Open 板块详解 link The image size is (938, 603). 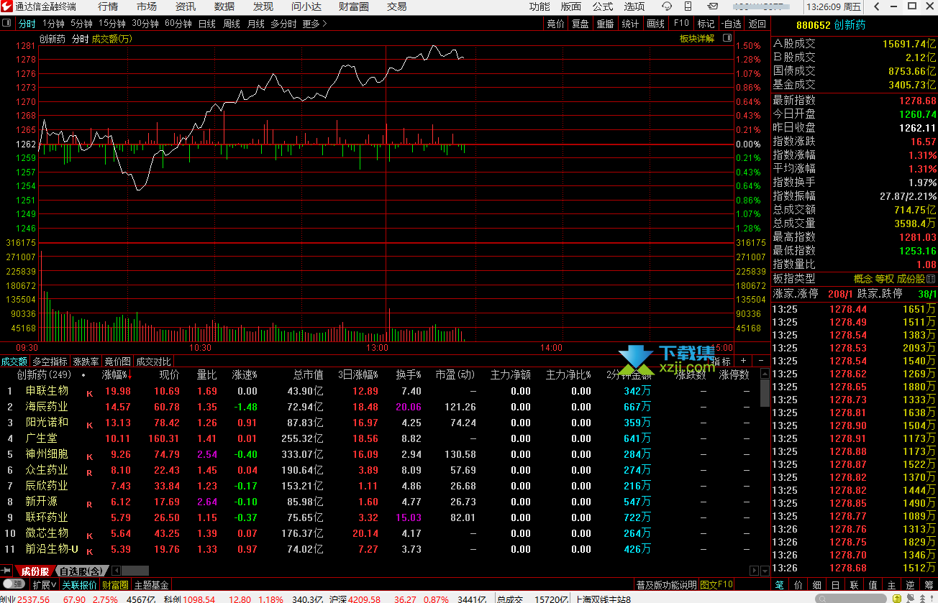[697, 39]
